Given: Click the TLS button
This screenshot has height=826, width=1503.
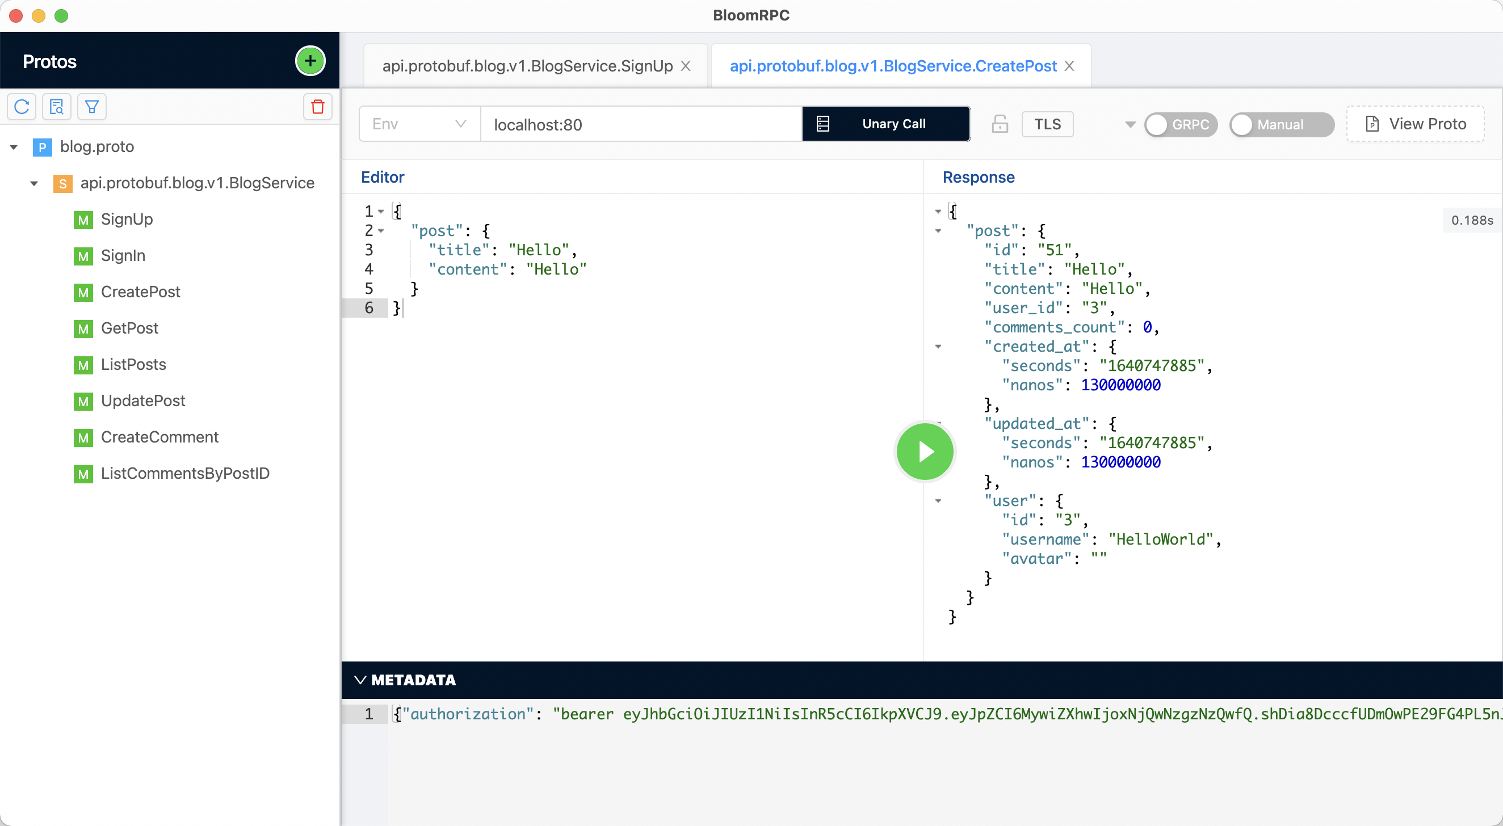Looking at the screenshot, I should click(1047, 124).
